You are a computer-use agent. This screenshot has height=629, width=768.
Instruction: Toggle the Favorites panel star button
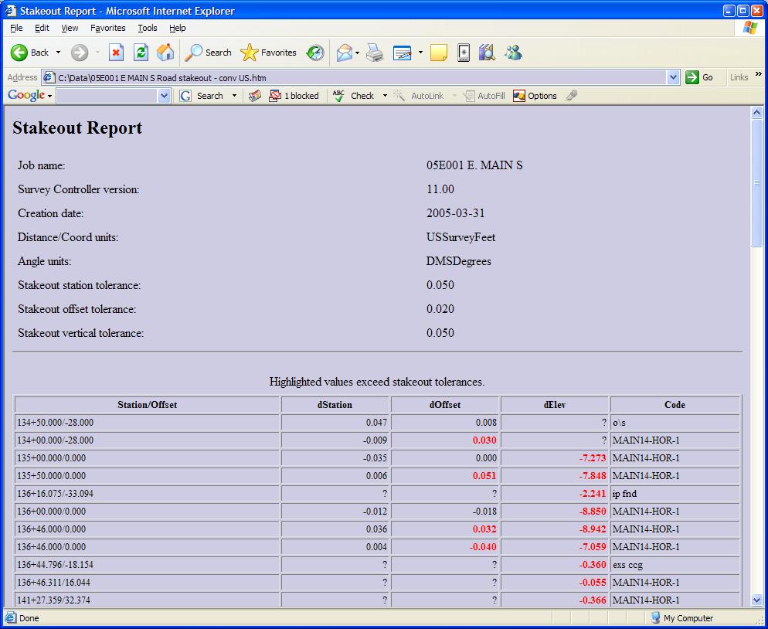click(x=268, y=53)
